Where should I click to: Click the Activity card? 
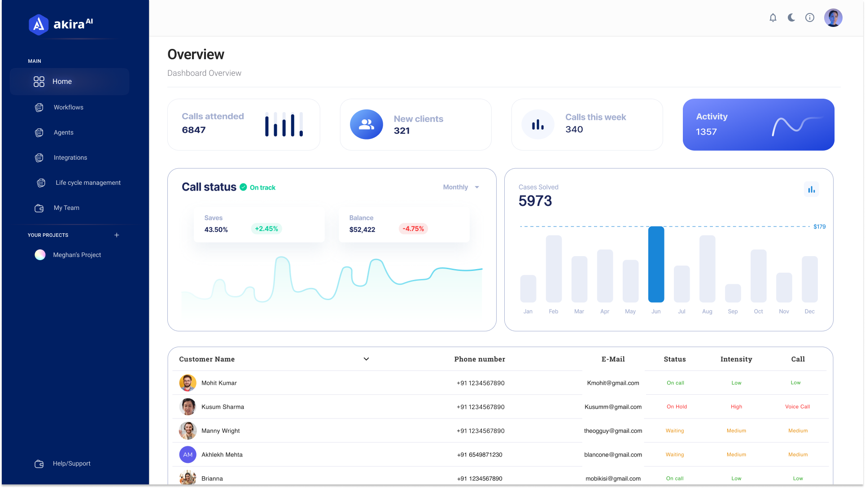[758, 125]
